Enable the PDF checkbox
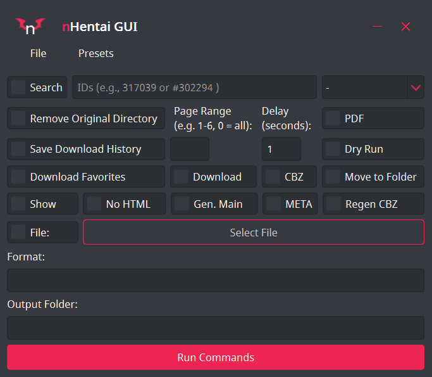432x377 pixels. pos(333,118)
